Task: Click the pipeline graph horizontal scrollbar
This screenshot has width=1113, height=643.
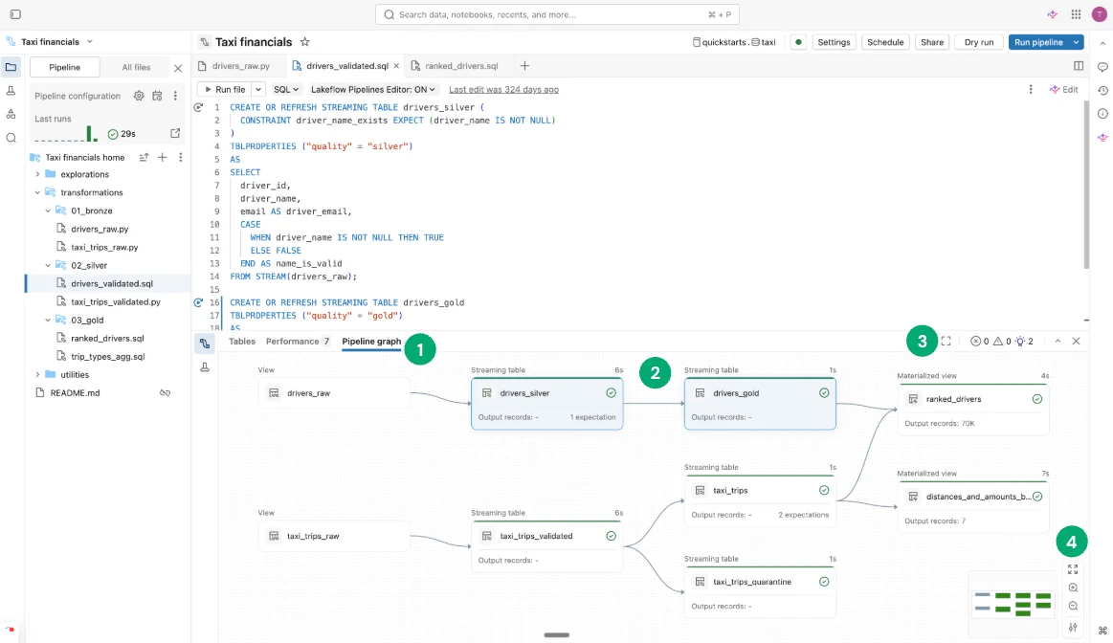Action: pyautogui.click(x=557, y=635)
